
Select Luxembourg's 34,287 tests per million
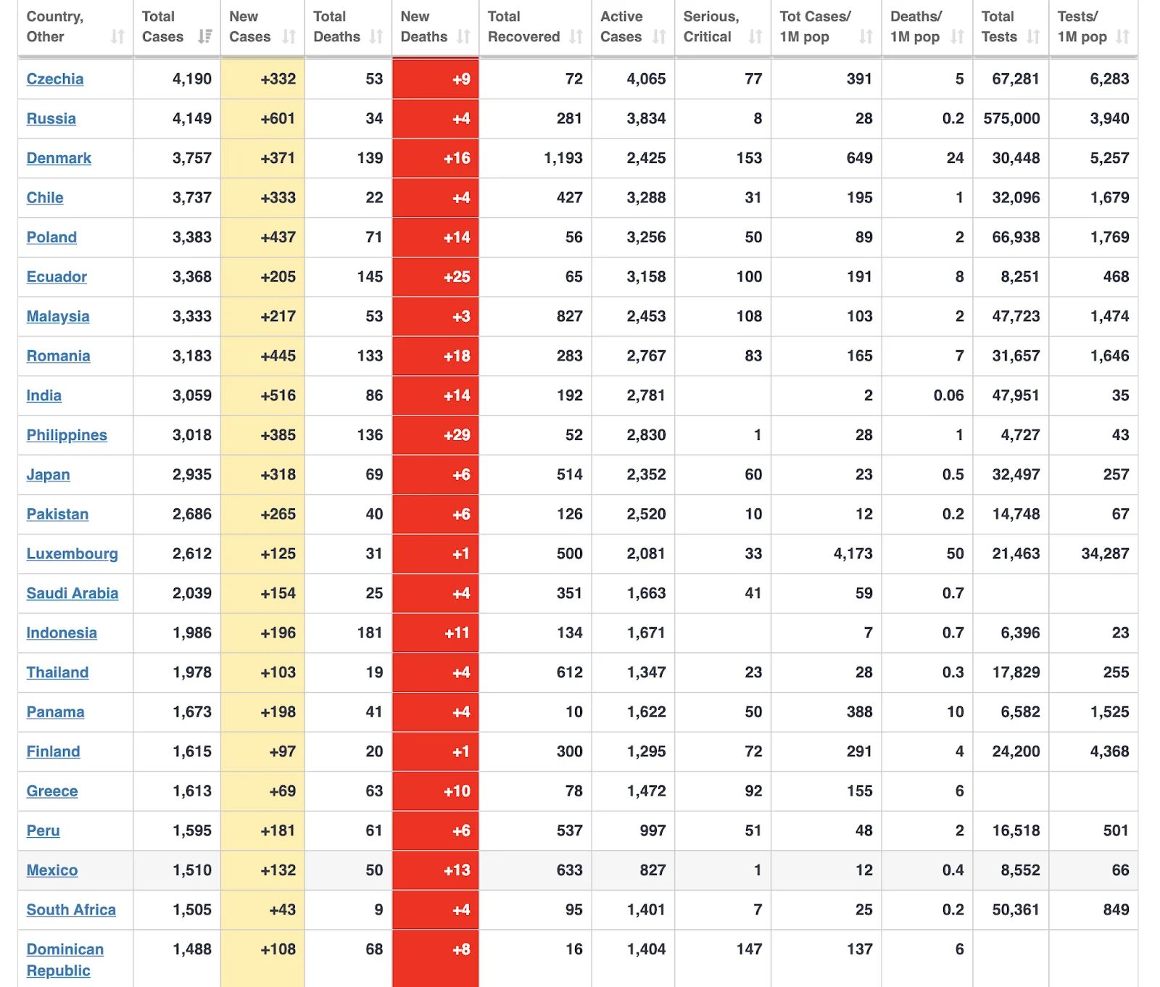(x=1105, y=554)
